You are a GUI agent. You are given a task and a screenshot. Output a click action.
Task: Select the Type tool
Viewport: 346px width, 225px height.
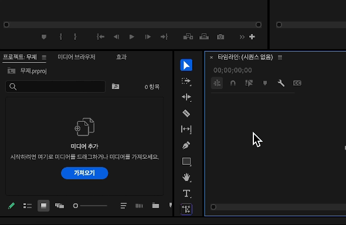click(x=186, y=193)
